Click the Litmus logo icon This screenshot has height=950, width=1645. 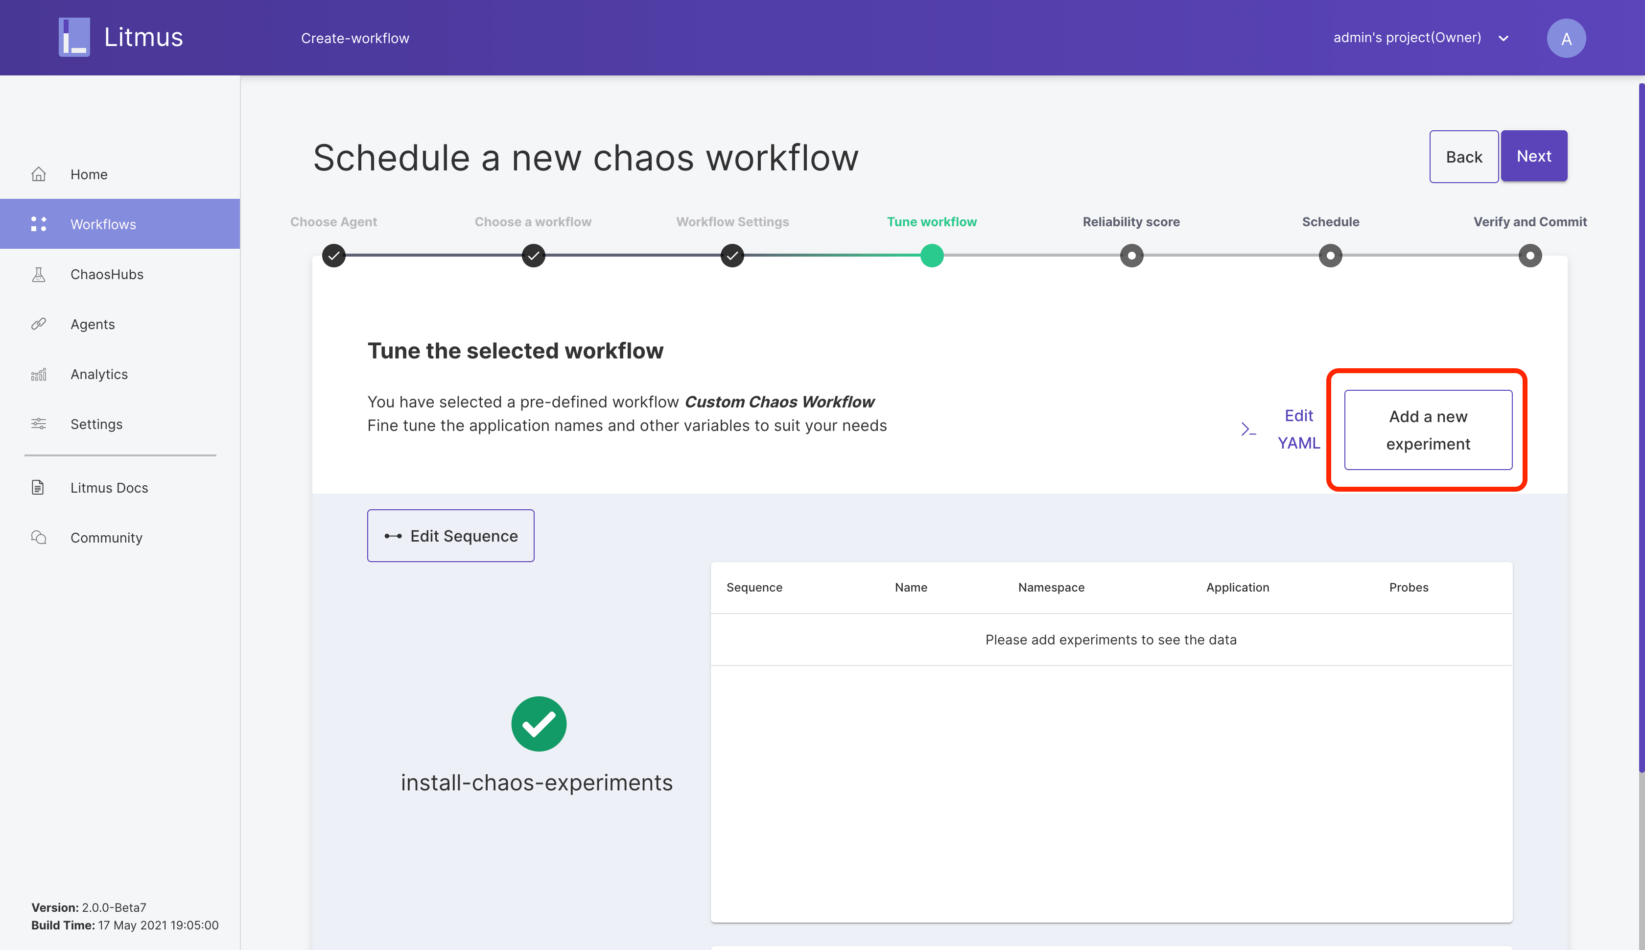(x=74, y=37)
